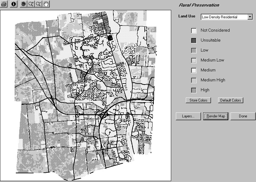Click the Medium Low color swatch
Viewport: 256px width, 182px height.
click(194, 60)
